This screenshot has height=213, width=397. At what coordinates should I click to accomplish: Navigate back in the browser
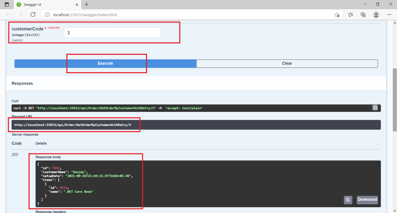coord(8,14)
